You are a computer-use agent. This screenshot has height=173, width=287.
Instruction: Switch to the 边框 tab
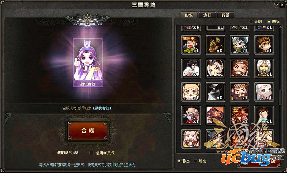point(207,15)
